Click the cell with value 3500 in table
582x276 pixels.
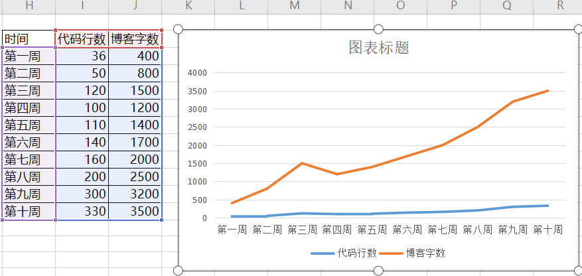click(135, 211)
